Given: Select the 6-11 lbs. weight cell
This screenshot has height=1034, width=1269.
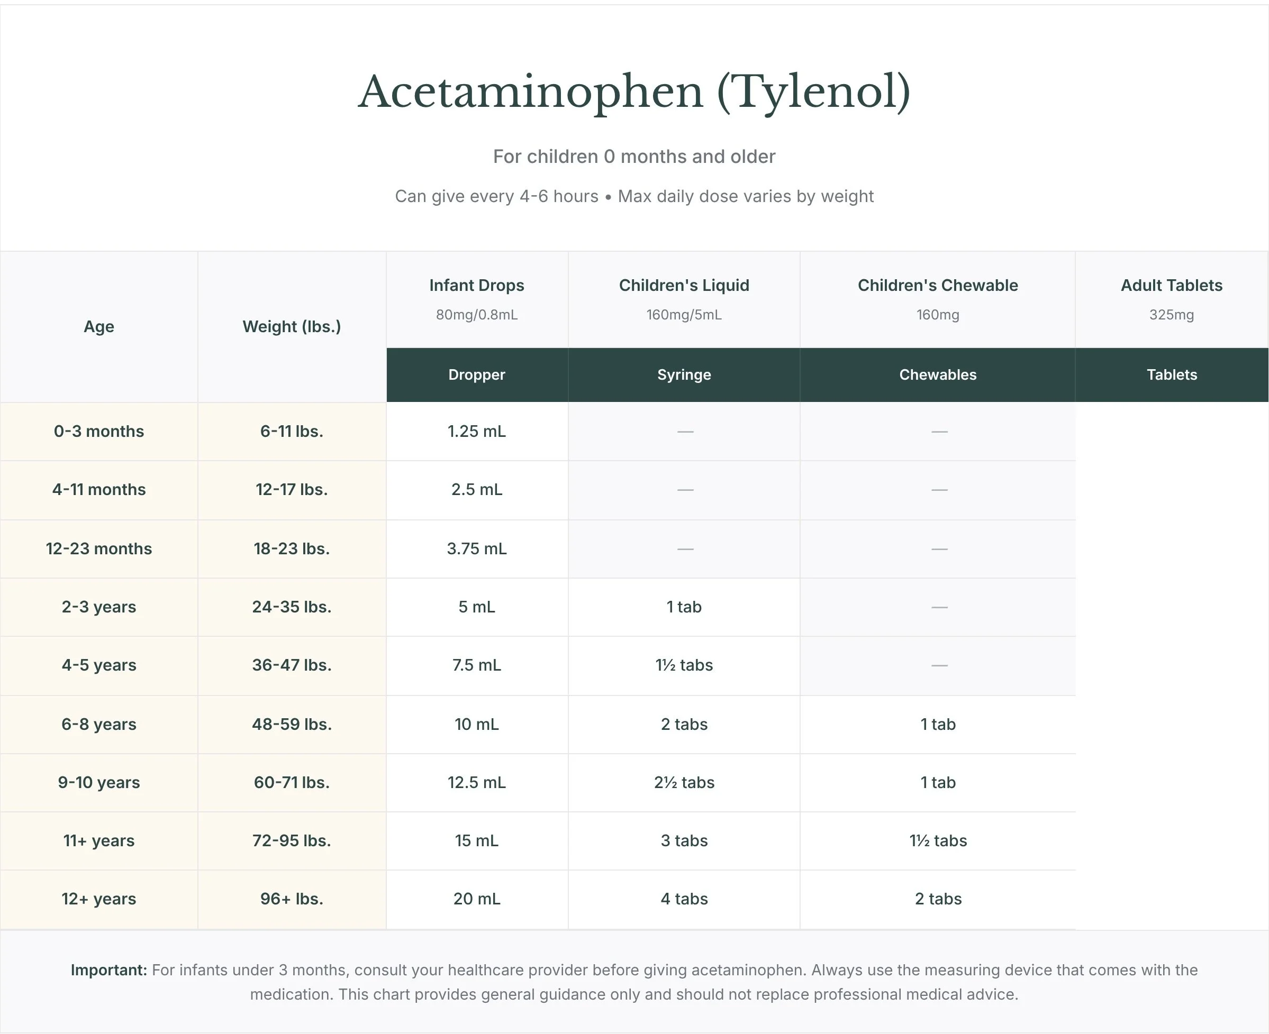Looking at the screenshot, I should [x=292, y=431].
